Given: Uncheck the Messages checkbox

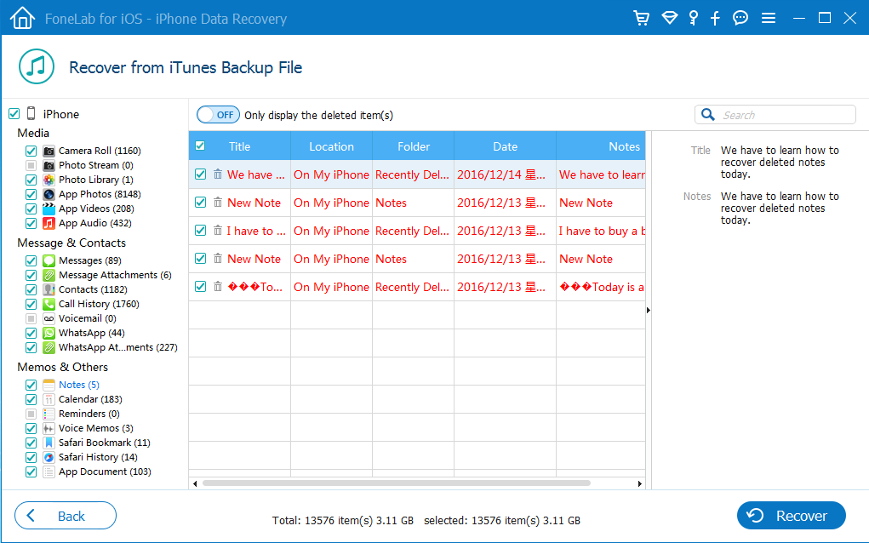Looking at the screenshot, I should point(31,260).
